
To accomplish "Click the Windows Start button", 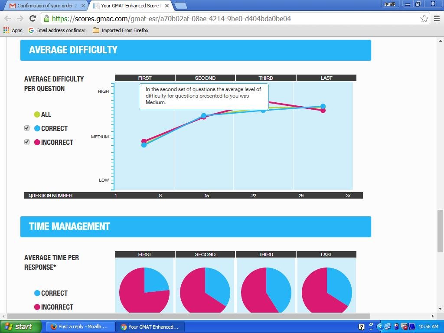I will 20,326.
